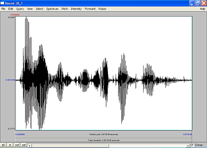This screenshot has height=148, width=207.
Task: Click the amplitude value 0.001343 label
Action: click(10, 80)
